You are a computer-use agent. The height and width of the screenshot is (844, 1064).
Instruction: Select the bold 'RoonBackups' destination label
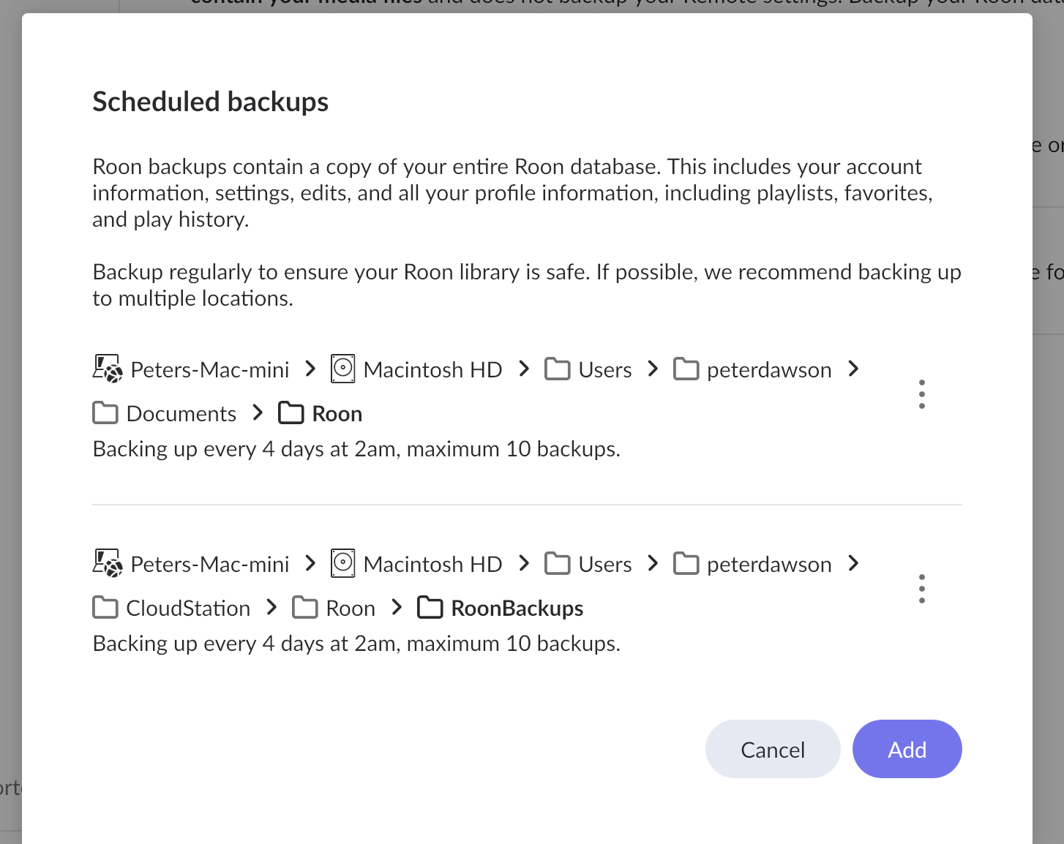click(517, 608)
